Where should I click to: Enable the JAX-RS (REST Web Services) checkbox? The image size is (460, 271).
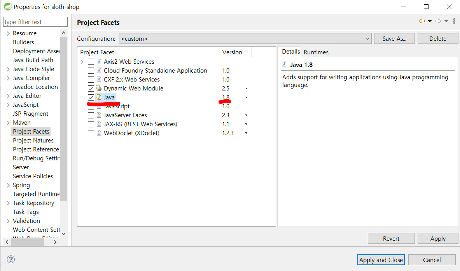[x=91, y=124]
